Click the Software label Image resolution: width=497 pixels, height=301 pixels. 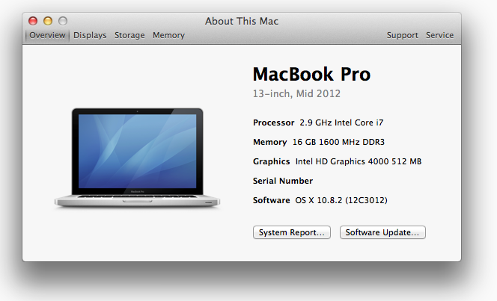point(271,200)
